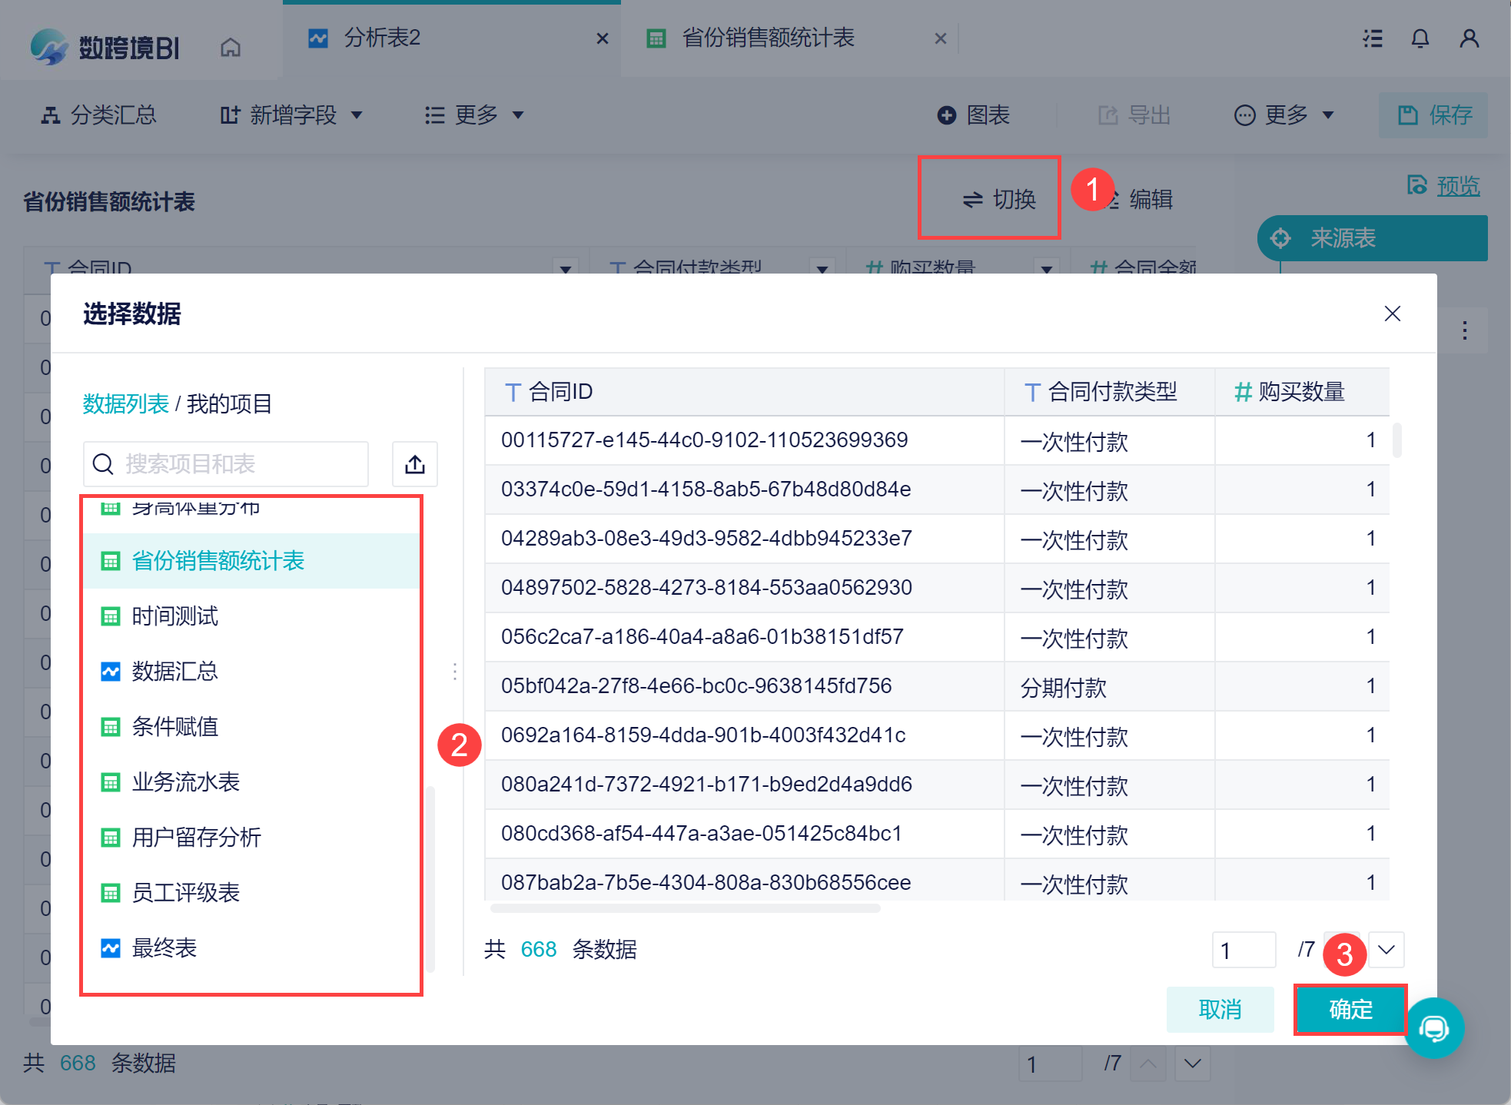The height and width of the screenshot is (1105, 1511).
Task: Open the user profile icon
Action: (x=1469, y=38)
